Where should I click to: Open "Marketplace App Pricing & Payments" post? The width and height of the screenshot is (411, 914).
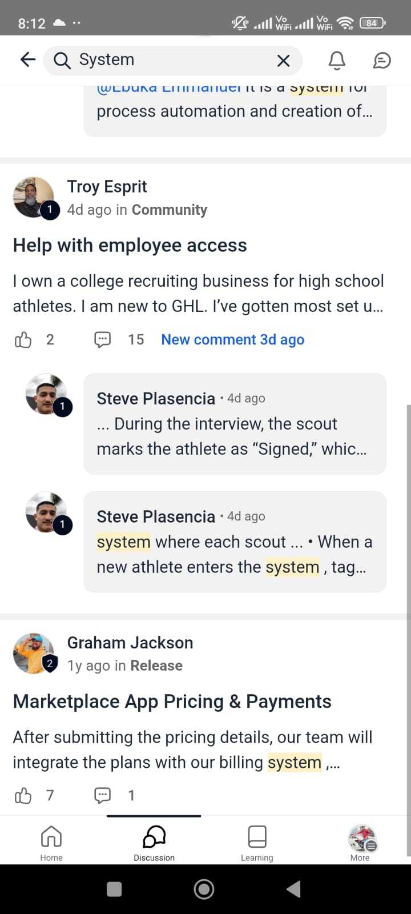coord(172,701)
